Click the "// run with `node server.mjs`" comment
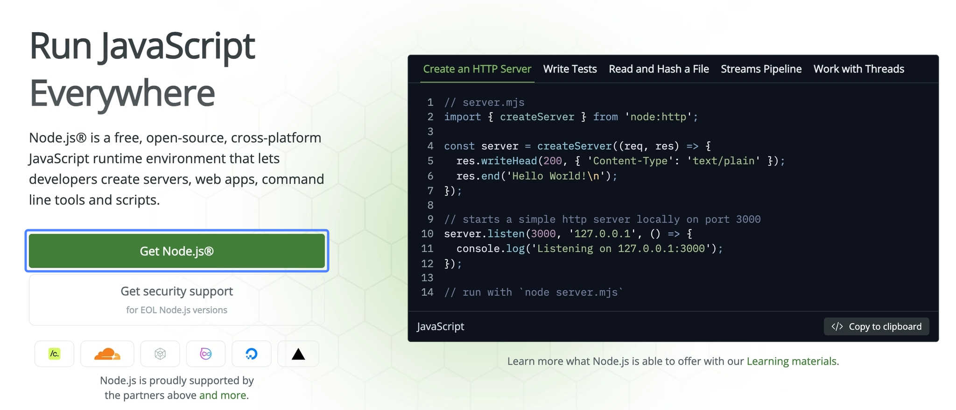The width and height of the screenshot is (956, 410). 534,292
